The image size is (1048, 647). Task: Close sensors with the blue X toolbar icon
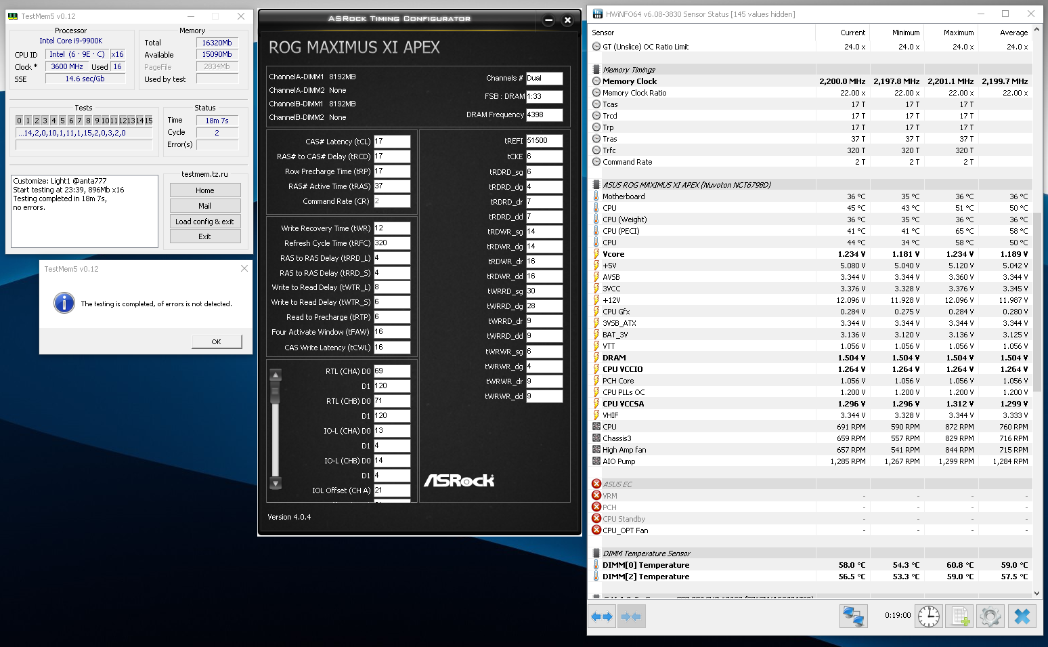pyautogui.click(x=1022, y=617)
